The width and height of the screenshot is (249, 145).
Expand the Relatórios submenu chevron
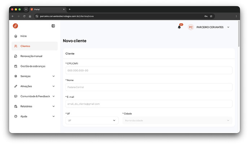(54, 106)
